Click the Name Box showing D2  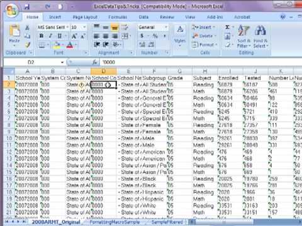pyautogui.click(x=31, y=62)
